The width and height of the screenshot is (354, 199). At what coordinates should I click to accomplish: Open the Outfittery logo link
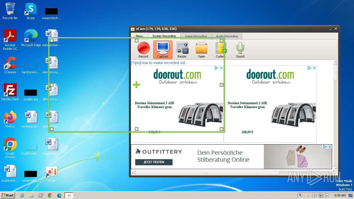[x=158, y=151]
